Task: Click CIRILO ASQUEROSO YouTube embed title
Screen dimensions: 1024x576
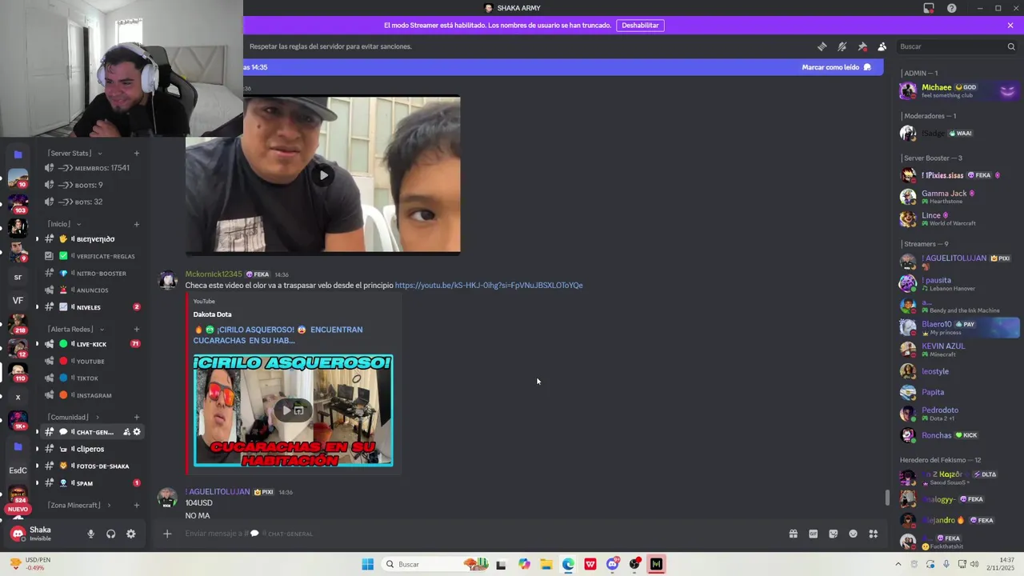Action: pos(278,334)
